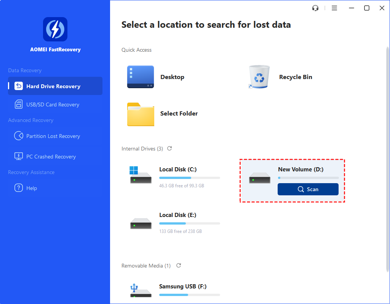Click the vertical scrollbar
Viewport: 390px width, 304px height.
[387, 159]
